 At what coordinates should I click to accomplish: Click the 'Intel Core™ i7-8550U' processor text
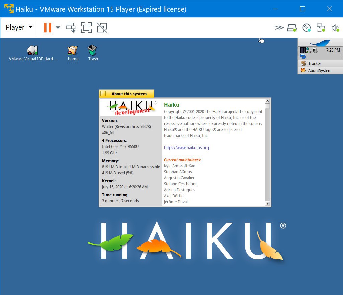(120, 147)
